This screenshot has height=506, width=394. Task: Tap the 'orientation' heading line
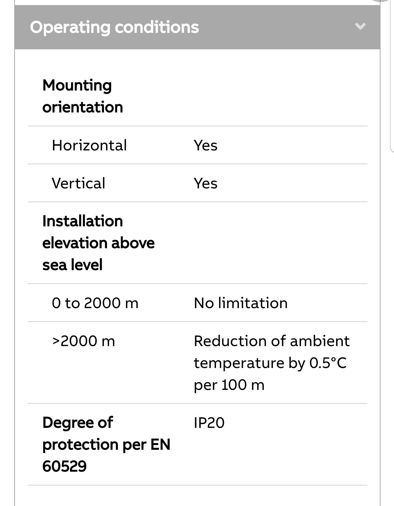point(83,107)
